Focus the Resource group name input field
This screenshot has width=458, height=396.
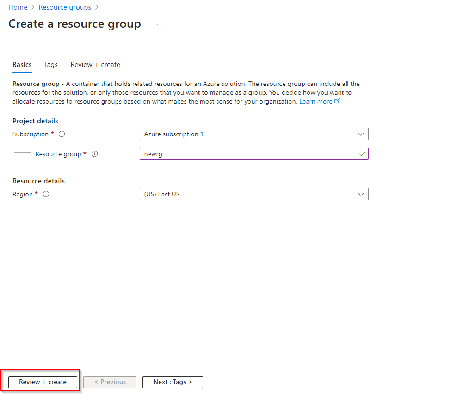click(x=248, y=154)
